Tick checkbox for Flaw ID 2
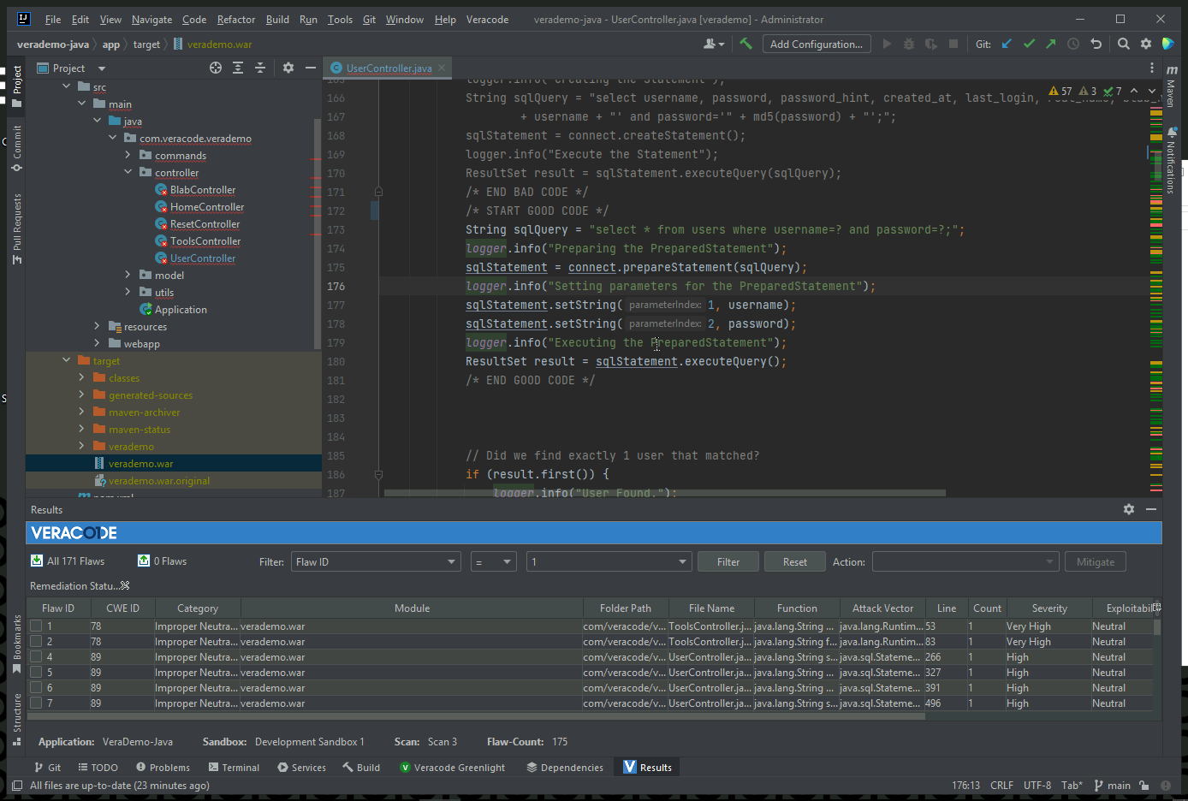The image size is (1188, 801). 36,642
